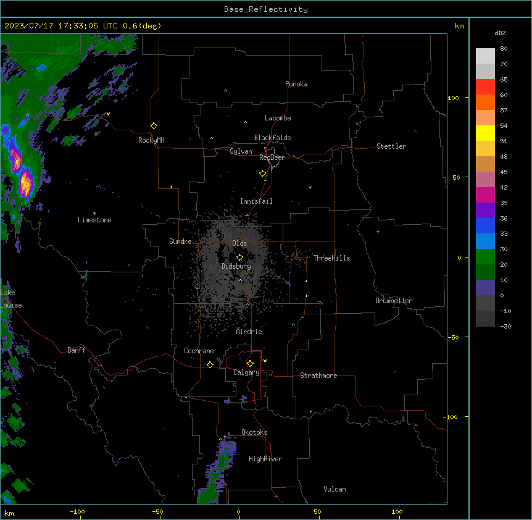The width and height of the screenshot is (532, 520).
Task: Select the RedDeer city label
Action: pos(272,157)
